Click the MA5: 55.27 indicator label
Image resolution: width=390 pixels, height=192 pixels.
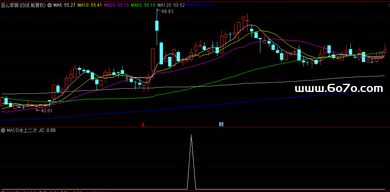(64, 6)
